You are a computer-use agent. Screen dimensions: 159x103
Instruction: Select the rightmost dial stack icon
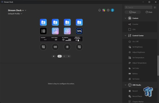coord(79,47)
